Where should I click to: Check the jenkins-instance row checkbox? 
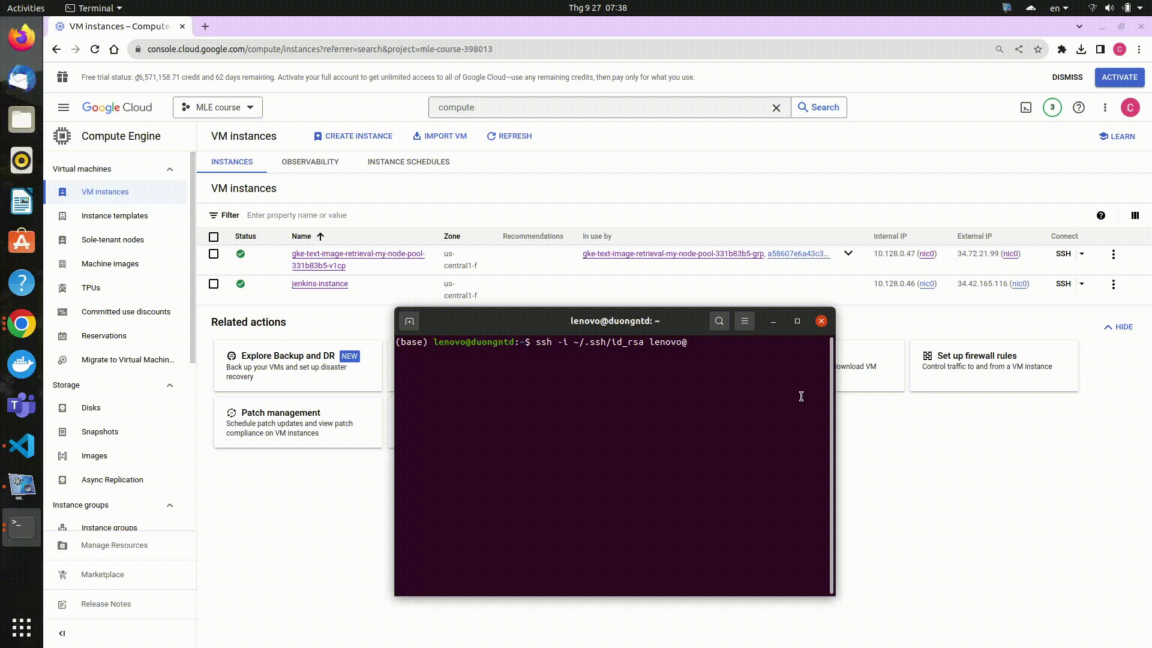point(214,284)
